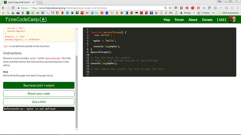The image size is (241, 135).
Task: Reload the freeCodeCamp page
Action: tap(13, 8)
